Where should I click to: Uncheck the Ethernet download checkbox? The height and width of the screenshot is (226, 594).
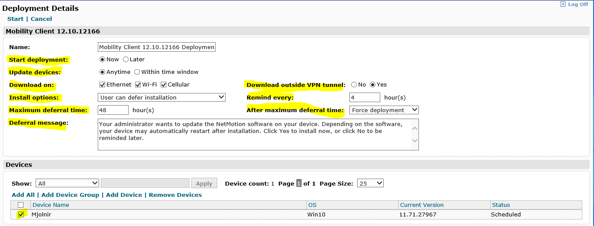(103, 85)
